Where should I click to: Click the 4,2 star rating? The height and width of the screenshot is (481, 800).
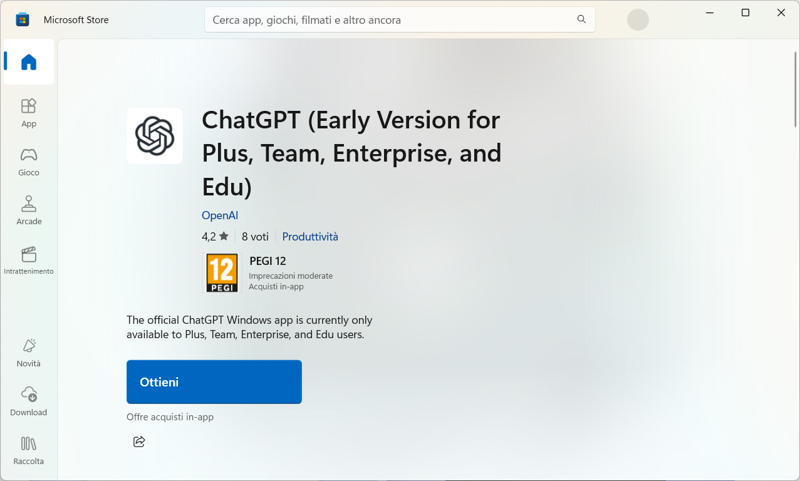pyautogui.click(x=215, y=237)
